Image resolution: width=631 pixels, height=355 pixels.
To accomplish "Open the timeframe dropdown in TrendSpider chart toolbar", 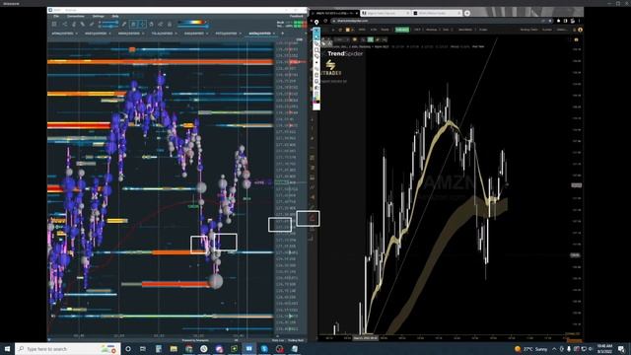I will (x=341, y=39).
